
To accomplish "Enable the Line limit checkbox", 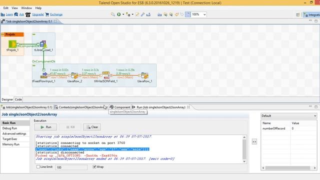I will (38, 166).
